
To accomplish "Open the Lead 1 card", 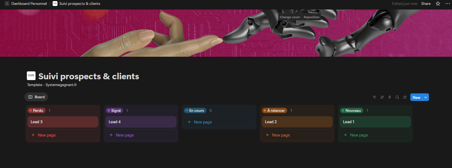I will point(375,122).
